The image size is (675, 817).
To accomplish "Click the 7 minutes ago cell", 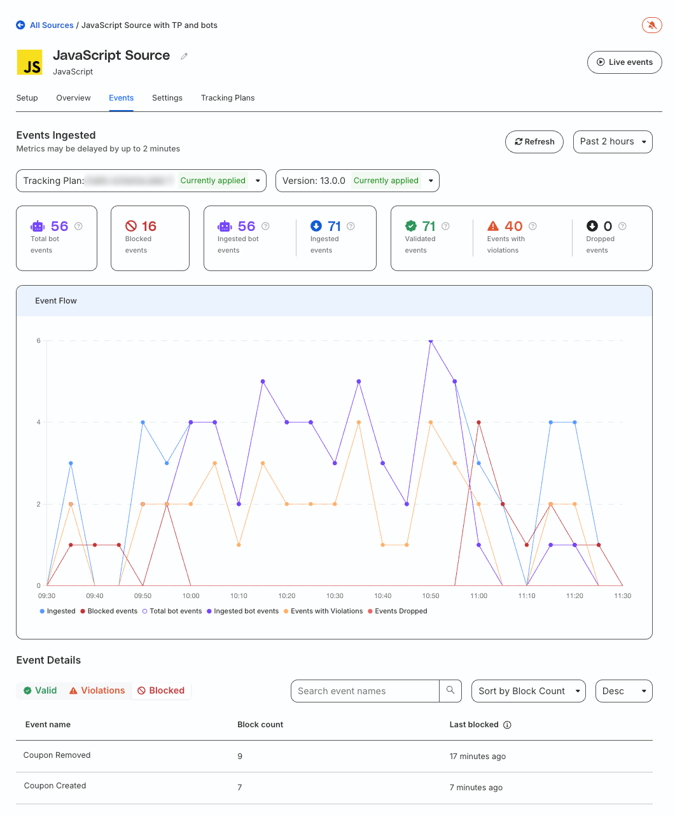I will click(x=476, y=788).
